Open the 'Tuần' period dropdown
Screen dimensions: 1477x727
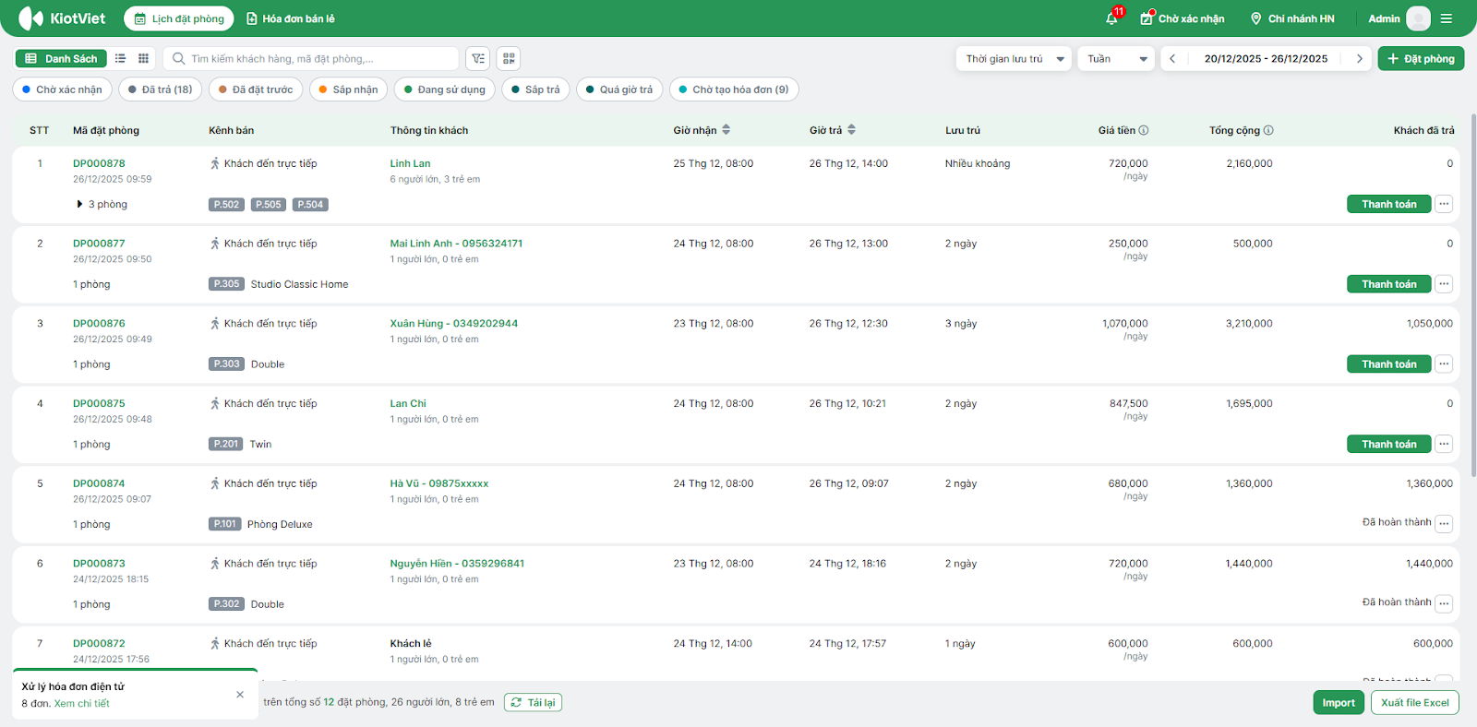[x=1116, y=59]
